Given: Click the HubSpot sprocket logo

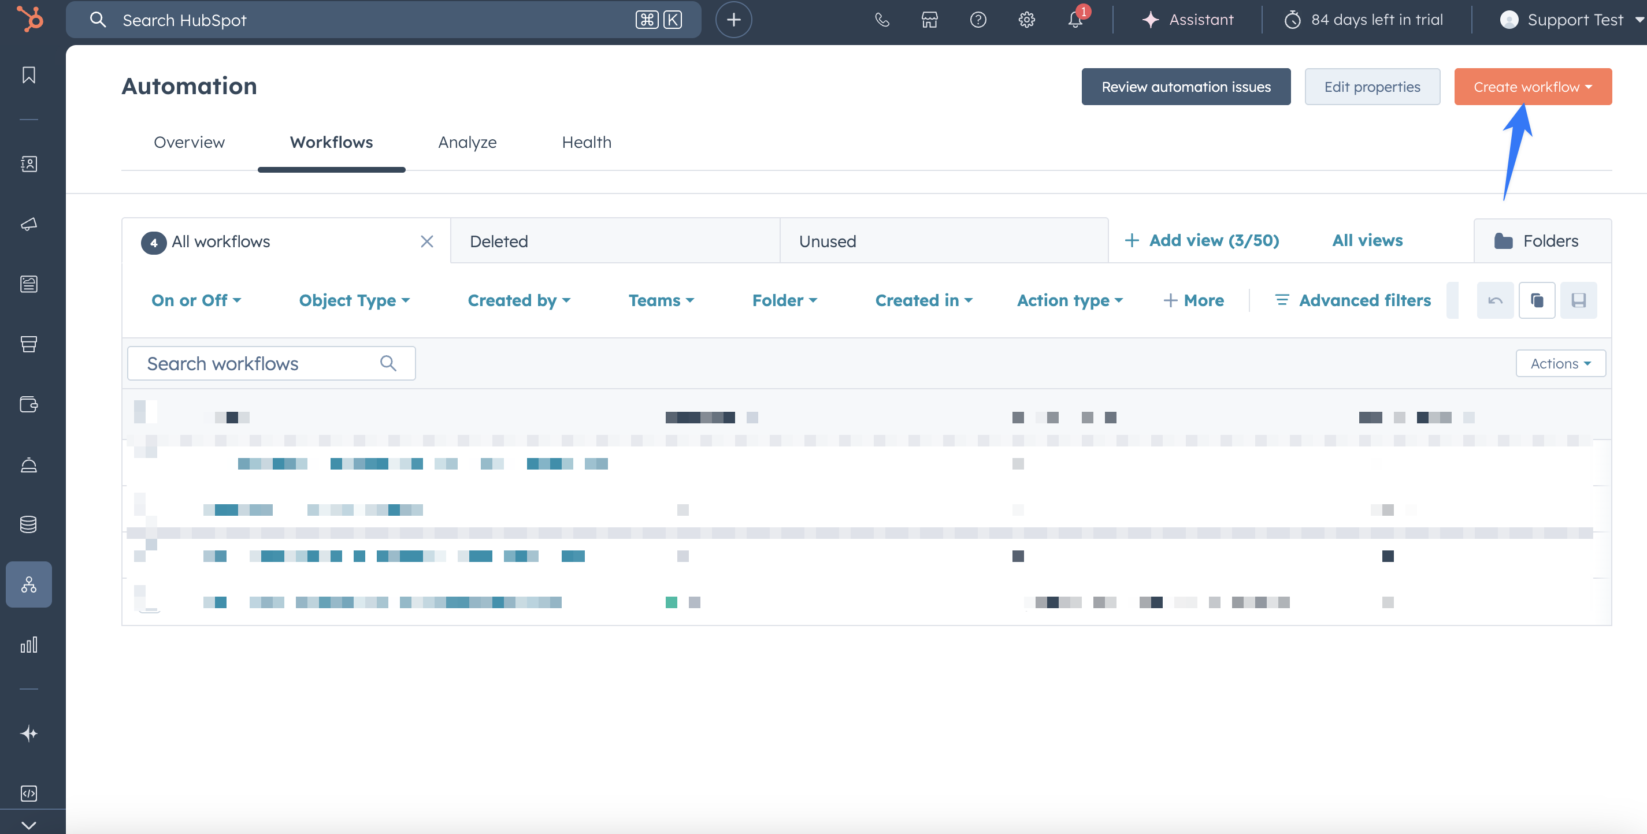Looking at the screenshot, I should tap(29, 19).
